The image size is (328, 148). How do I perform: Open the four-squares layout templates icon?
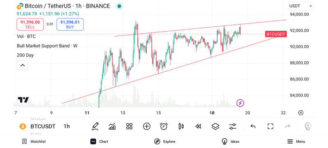coord(130,126)
